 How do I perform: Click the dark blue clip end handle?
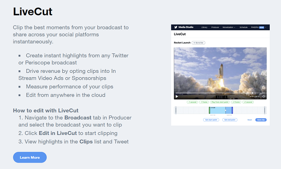pos(232,110)
